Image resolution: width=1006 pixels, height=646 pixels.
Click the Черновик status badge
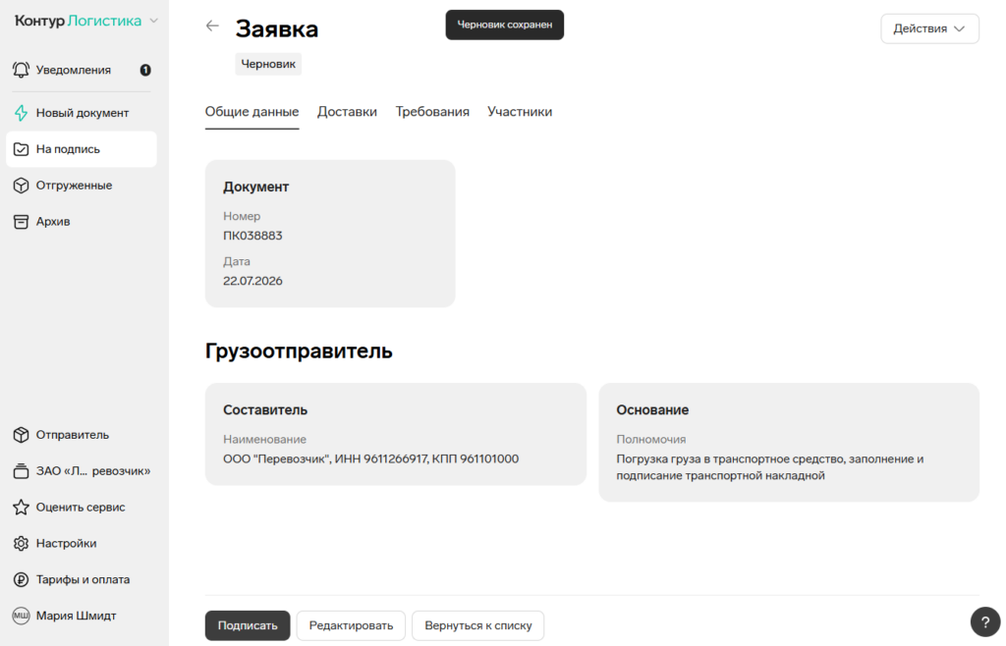268,64
